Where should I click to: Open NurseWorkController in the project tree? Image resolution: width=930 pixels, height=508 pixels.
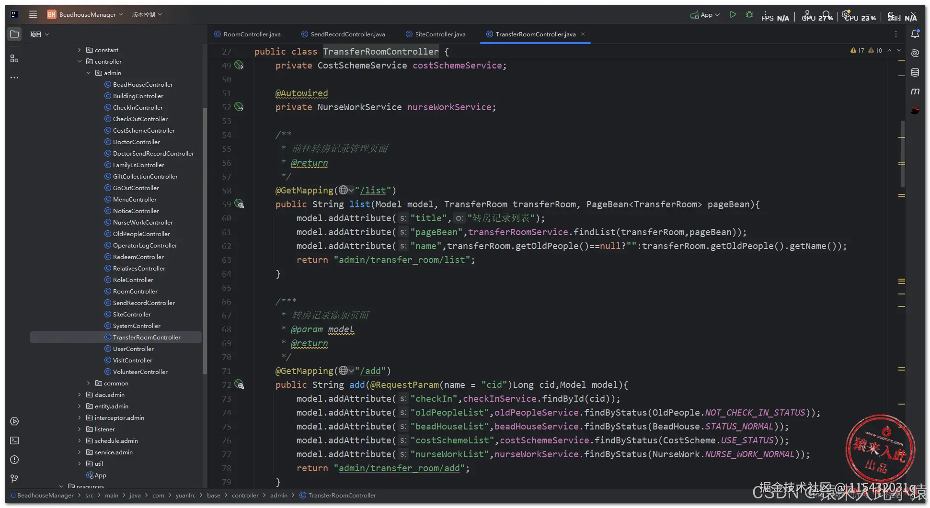click(143, 222)
